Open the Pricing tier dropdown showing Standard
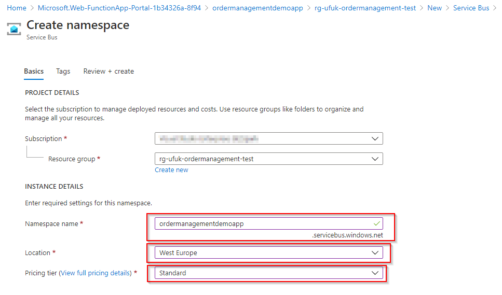502x295 pixels. [x=268, y=273]
